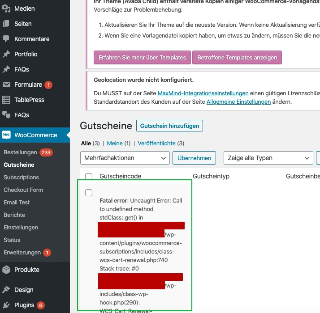
Task: Open TablePress in the sidebar menu
Action: point(30,100)
